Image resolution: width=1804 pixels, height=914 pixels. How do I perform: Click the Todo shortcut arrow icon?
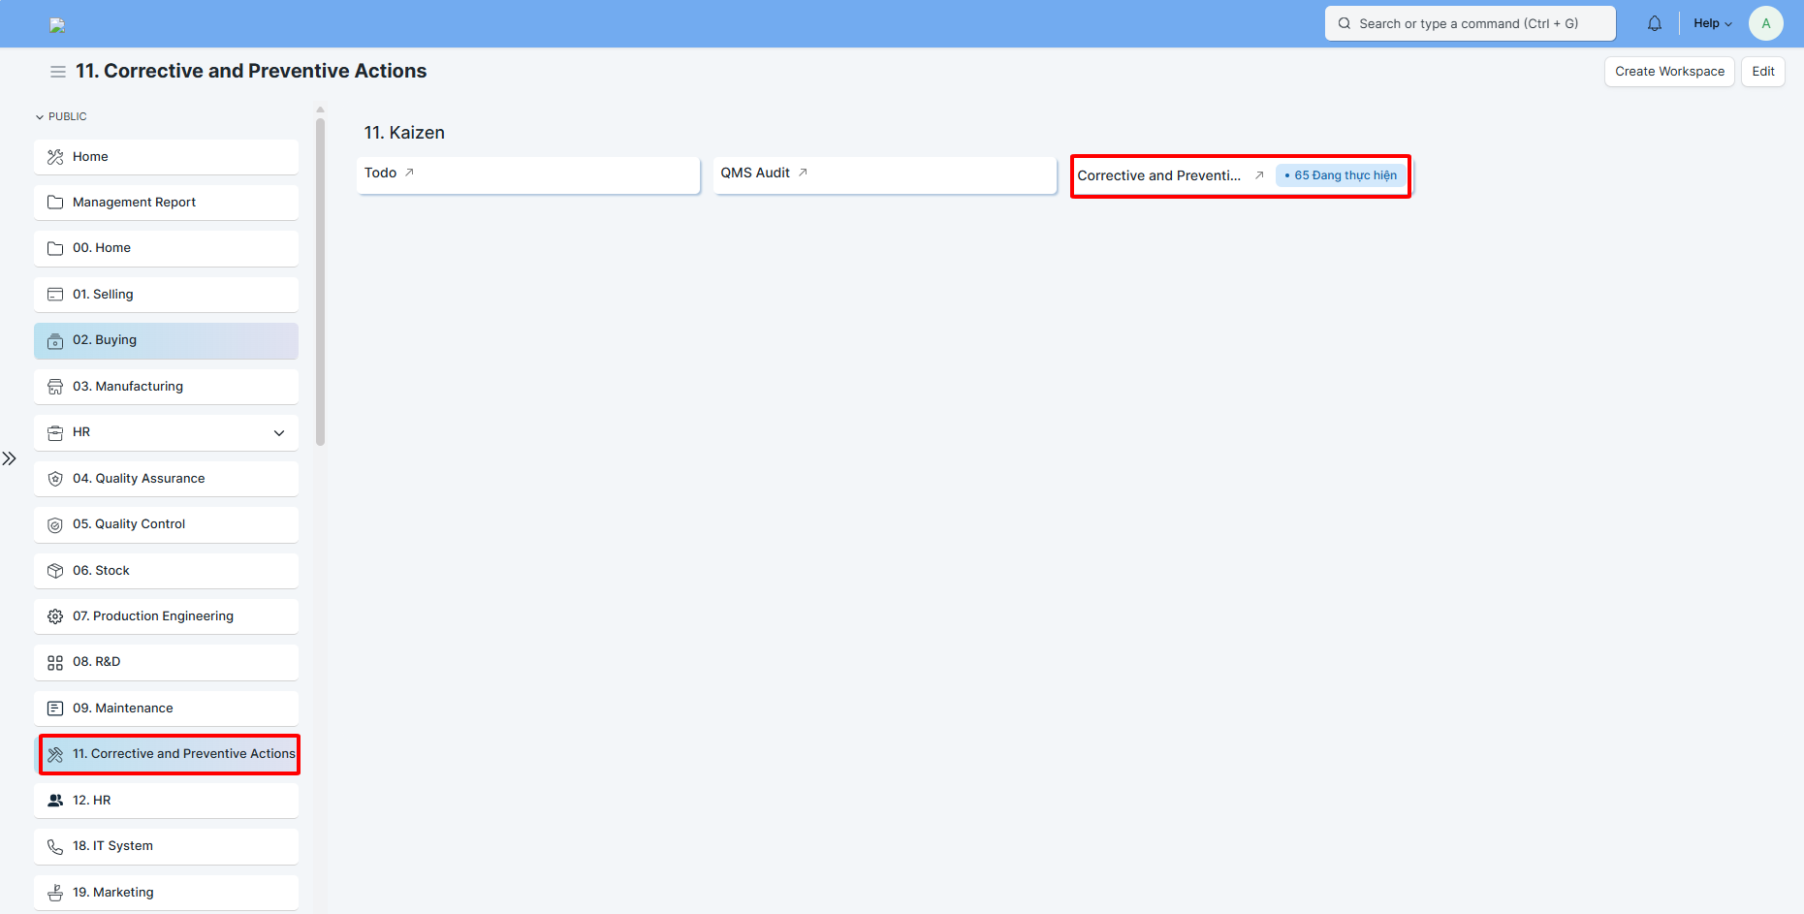409,173
